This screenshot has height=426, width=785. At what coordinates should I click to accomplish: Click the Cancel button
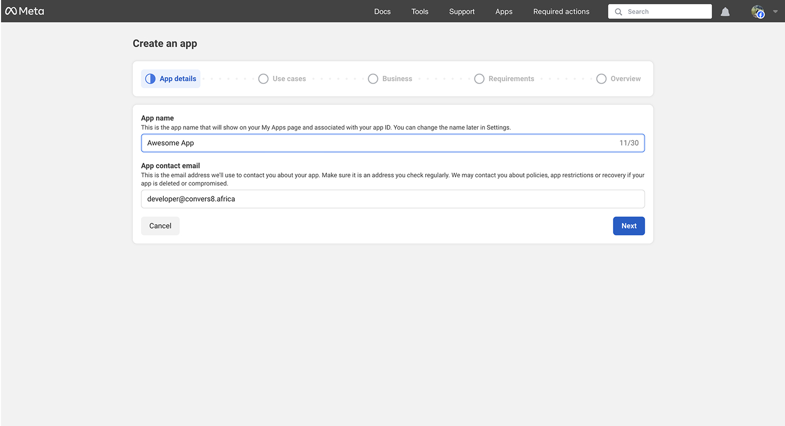click(160, 225)
